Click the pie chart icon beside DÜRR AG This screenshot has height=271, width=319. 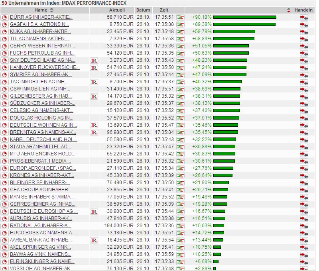pyautogui.click(x=4, y=18)
